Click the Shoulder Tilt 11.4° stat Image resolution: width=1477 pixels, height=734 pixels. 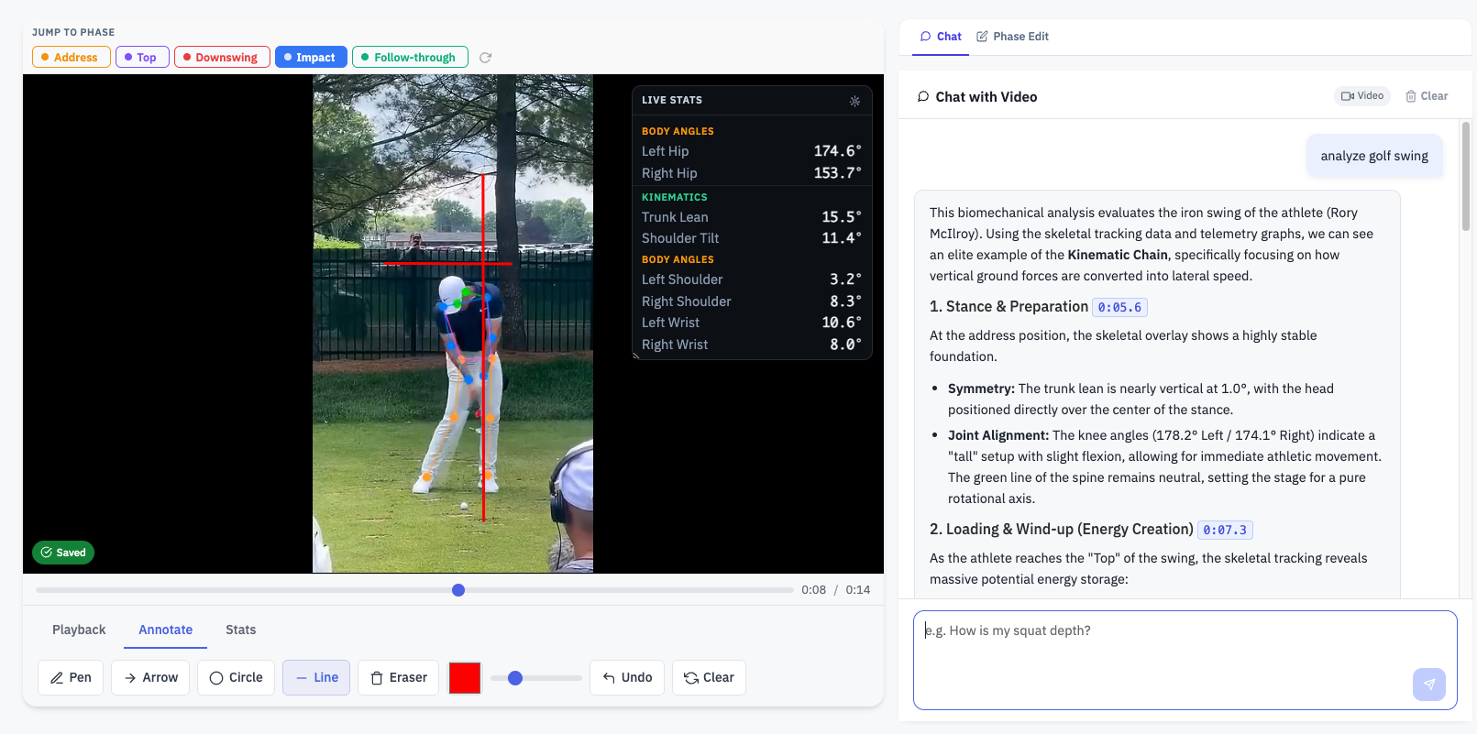pos(752,238)
